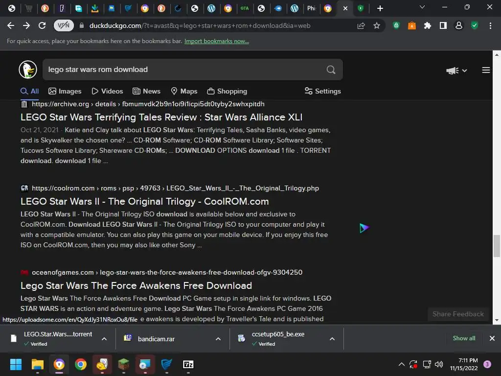
Task: Open the Windows Start menu
Action: pyautogui.click(x=16, y=364)
